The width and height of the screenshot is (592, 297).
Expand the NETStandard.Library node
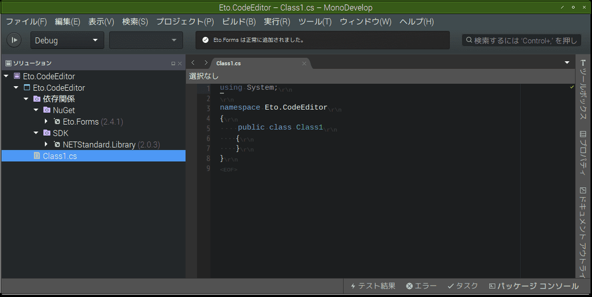click(x=46, y=144)
